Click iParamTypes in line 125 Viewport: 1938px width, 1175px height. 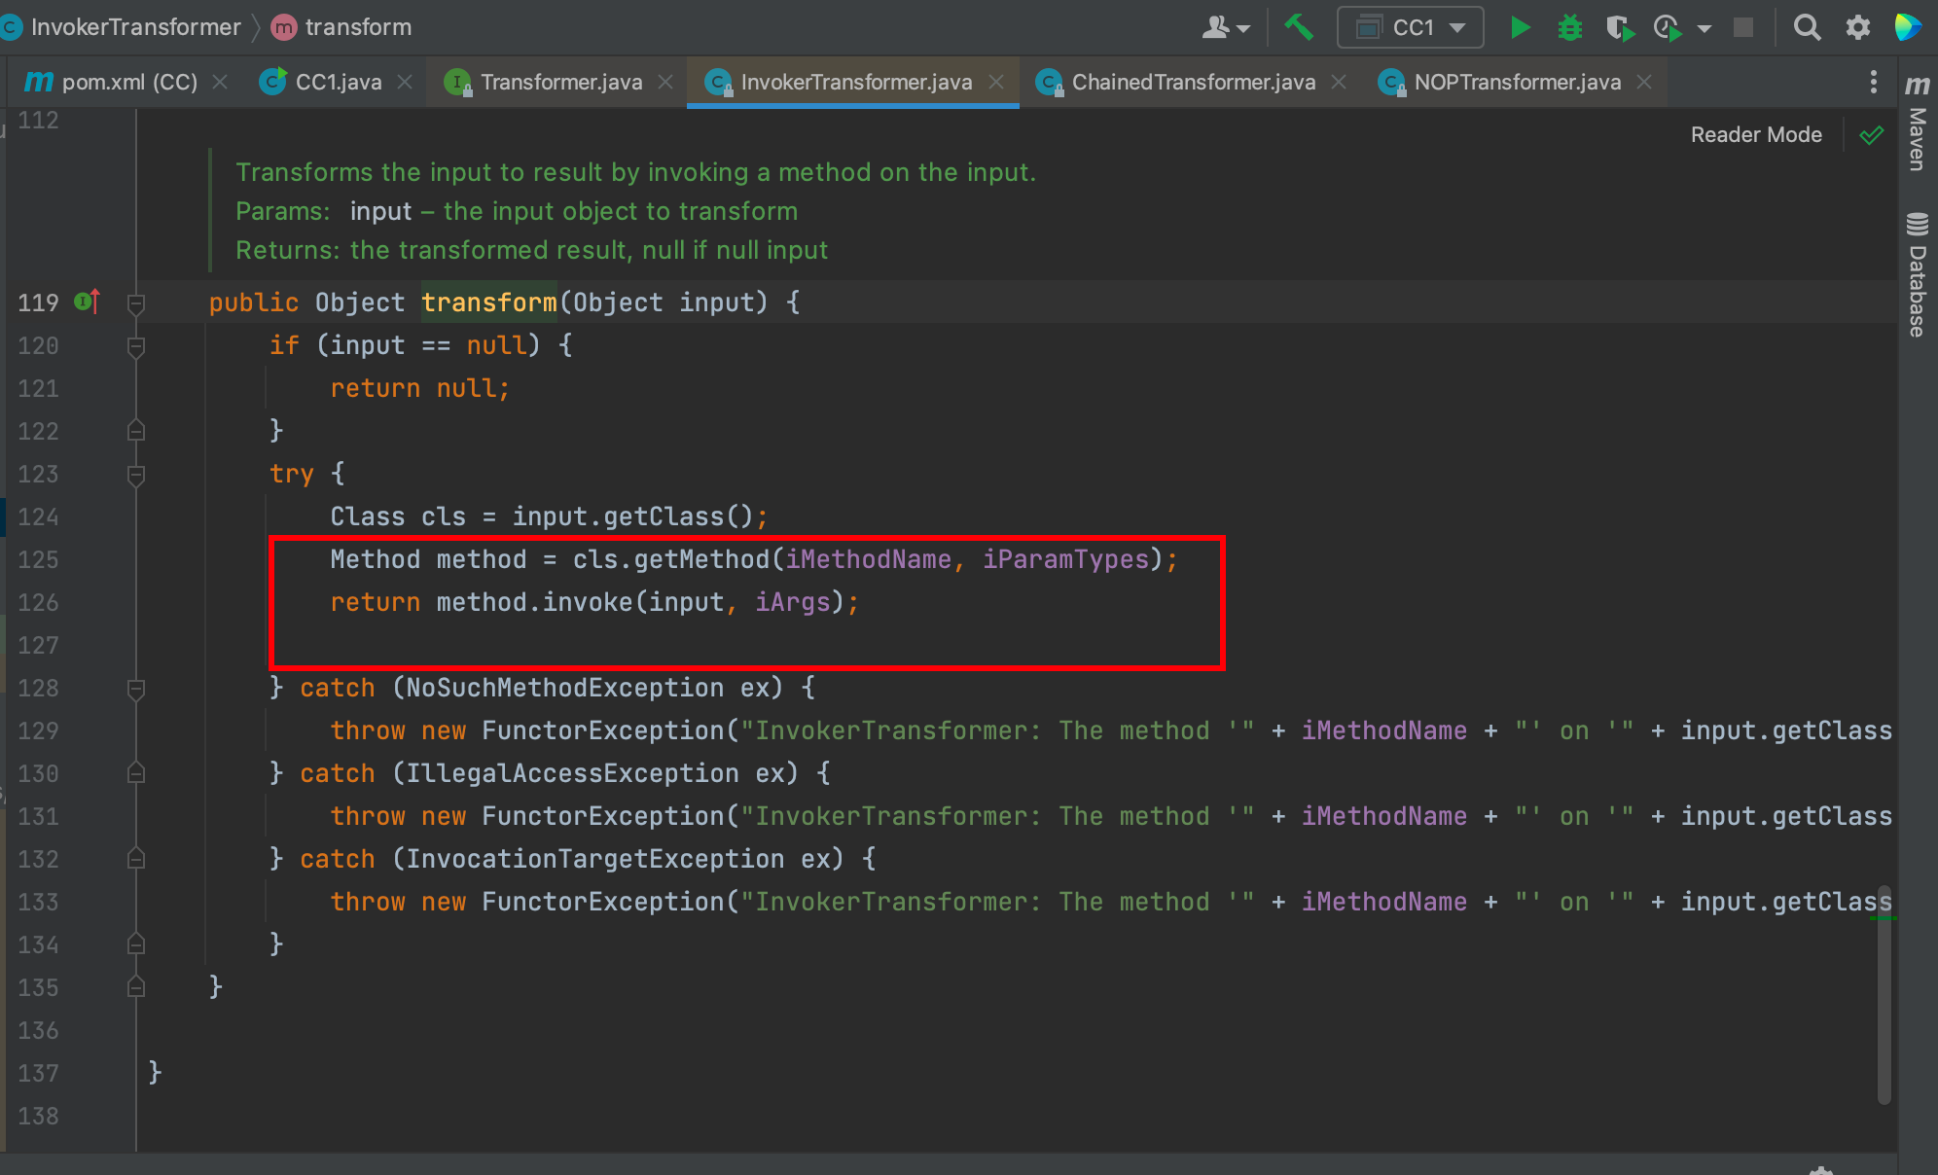pos(1066,559)
